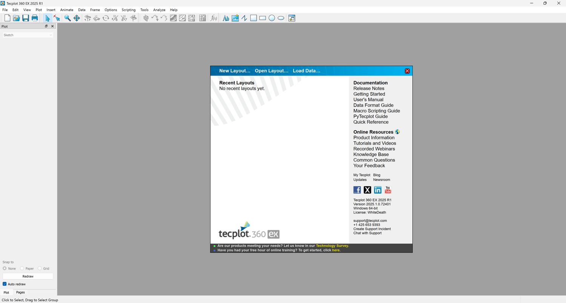Open the Analyze menu

click(159, 10)
